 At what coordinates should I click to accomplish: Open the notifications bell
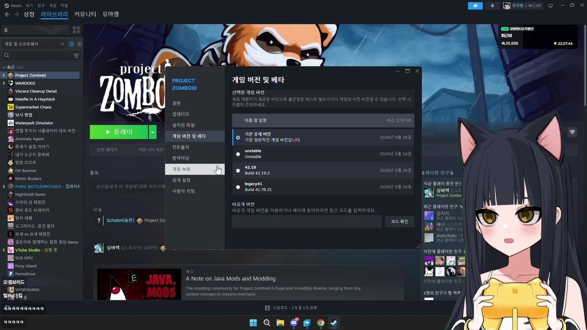(x=493, y=5)
